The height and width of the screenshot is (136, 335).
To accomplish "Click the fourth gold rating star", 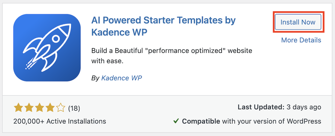I will click(50, 108).
